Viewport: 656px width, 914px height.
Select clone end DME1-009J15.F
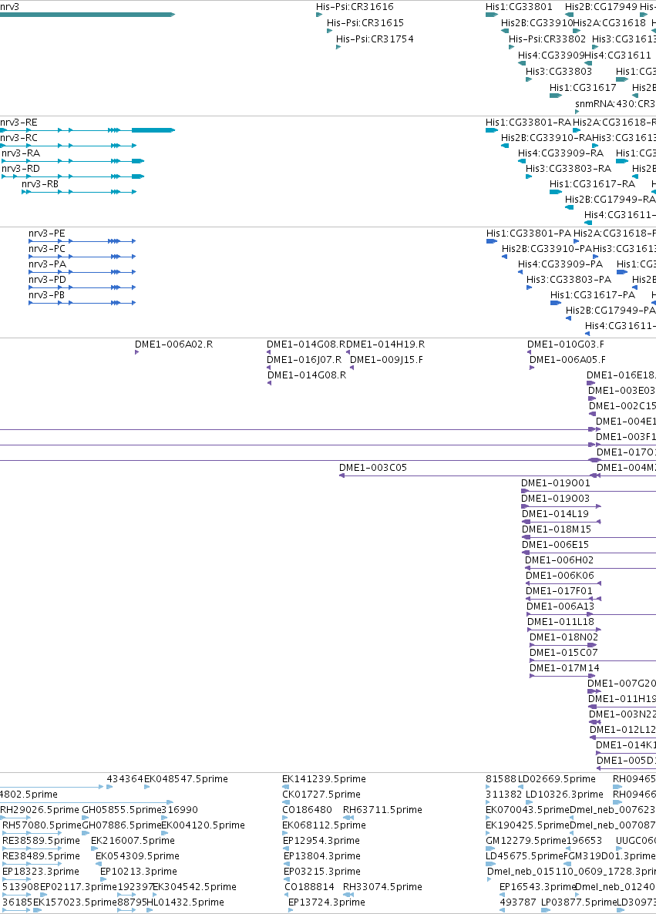pos(387,360)
